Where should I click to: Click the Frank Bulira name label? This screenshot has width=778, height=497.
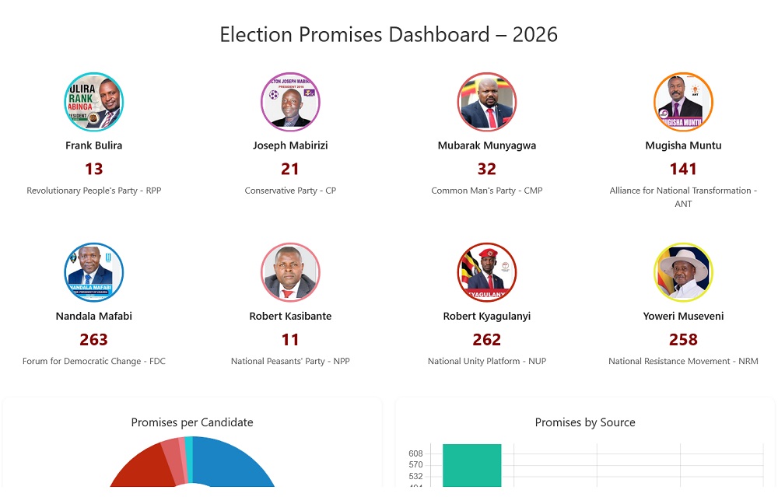pyautogui.click(x=94, y=145)
